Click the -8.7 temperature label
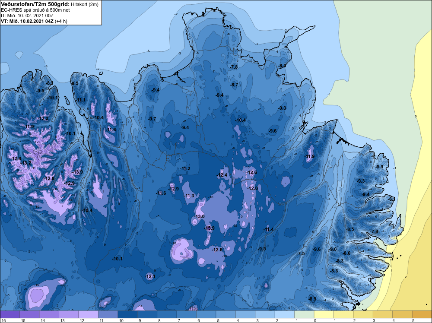The width and height of the screenshot is (432, 323). point(234,85)
